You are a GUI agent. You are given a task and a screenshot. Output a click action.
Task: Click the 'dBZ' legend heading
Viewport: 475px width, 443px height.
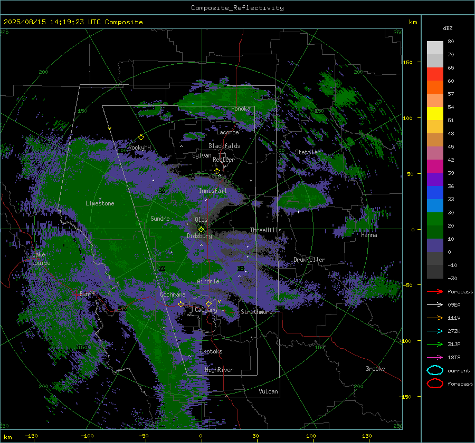(448, 28)
